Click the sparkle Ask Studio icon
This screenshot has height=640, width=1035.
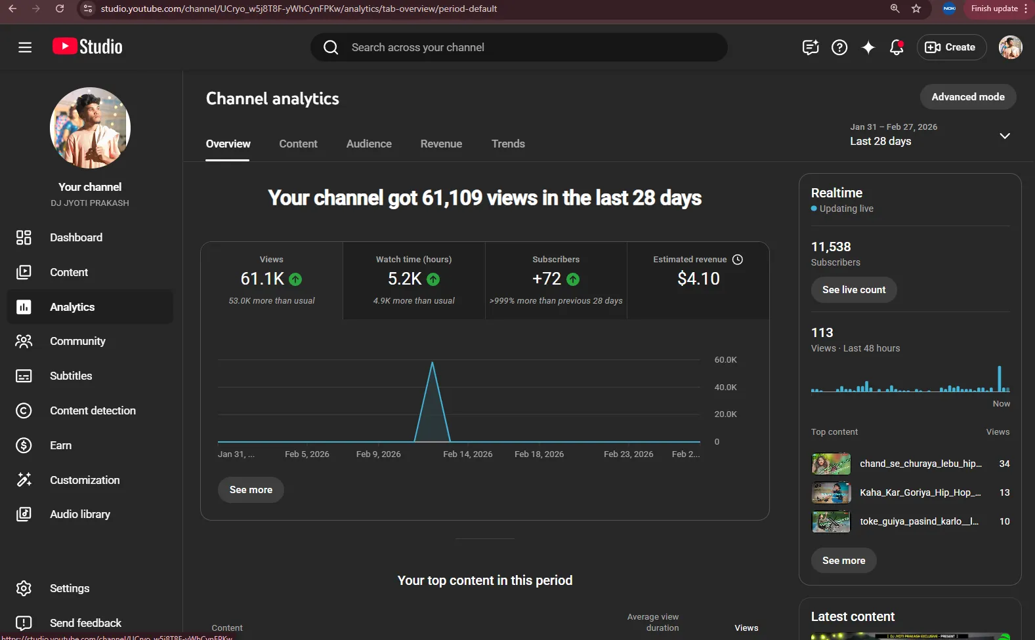pyautogui.click(x=868, y=47)
